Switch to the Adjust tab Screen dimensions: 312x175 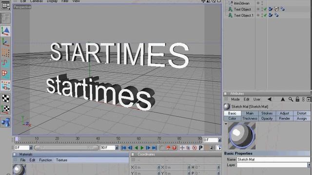click(284, 113)
